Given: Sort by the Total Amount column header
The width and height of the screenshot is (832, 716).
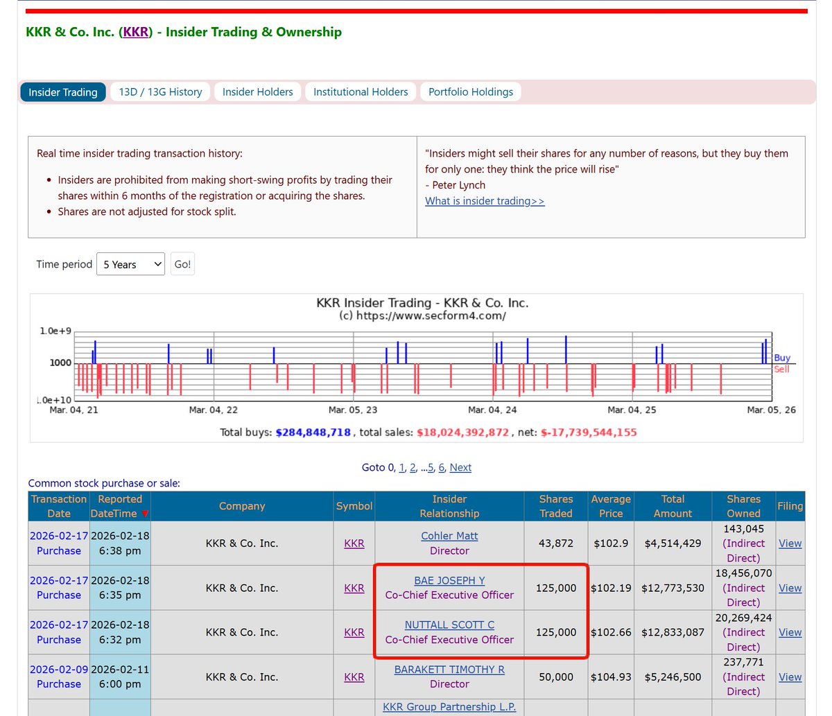Looking at the screenshot, I should coord(673,506).
